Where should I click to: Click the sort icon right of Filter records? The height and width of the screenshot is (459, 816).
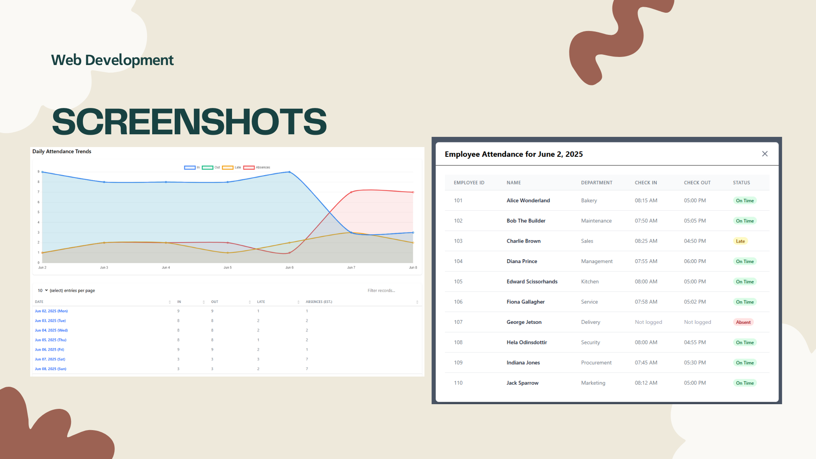click(x=418, y=302)
